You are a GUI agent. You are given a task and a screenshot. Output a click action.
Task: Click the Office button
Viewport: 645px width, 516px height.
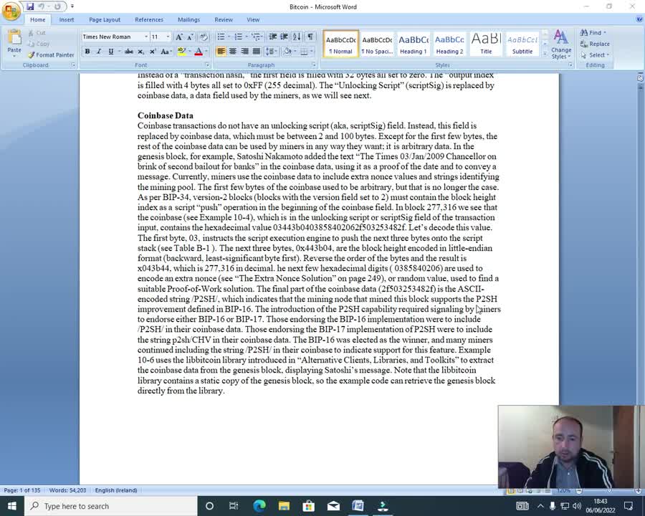(x=11, y=11)
